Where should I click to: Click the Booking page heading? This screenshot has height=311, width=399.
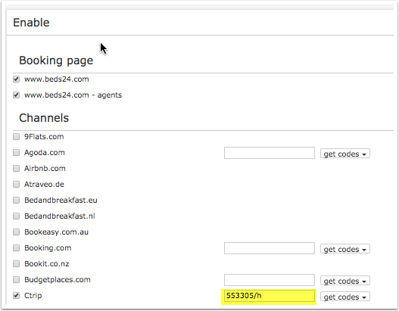[56, 61]
